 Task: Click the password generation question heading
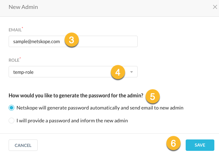(x=76, y=96)
